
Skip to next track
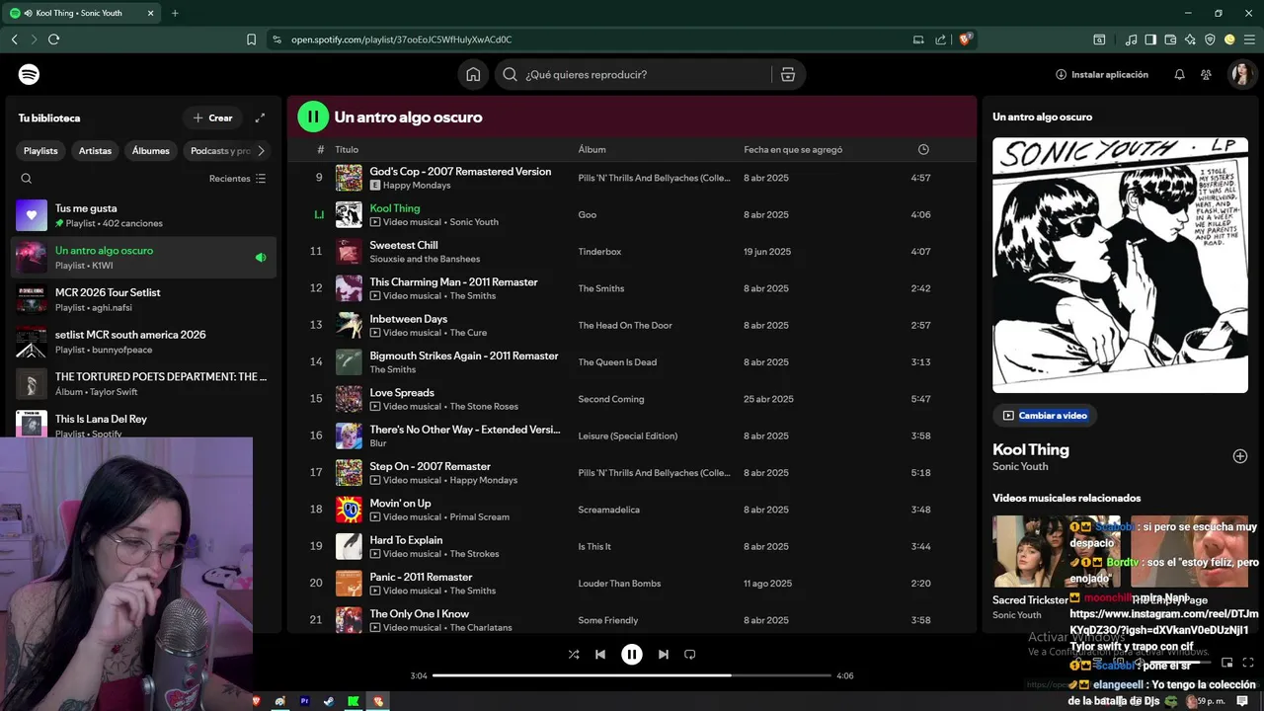(x=664, y=654)
